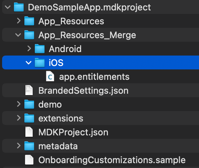199x168 pixels.
Task: Click the demo folder icon
Action: pyautogui.click(x=29, y=104)
